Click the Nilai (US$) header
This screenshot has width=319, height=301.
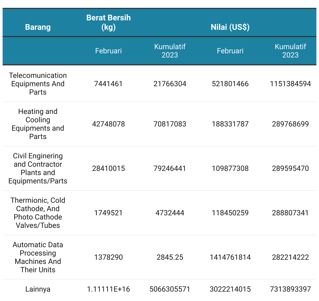(230, 27)
